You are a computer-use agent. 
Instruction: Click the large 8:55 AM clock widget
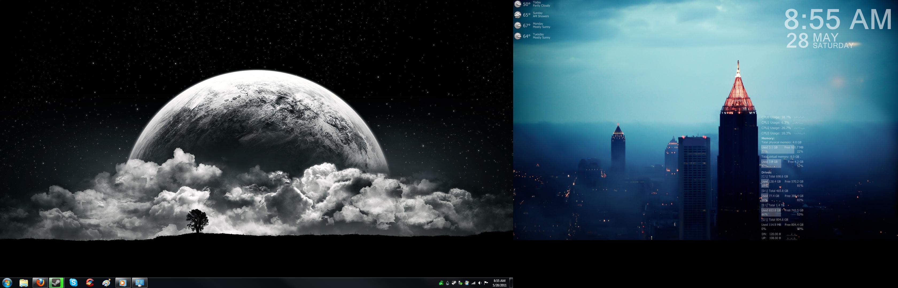pos(838,19)
